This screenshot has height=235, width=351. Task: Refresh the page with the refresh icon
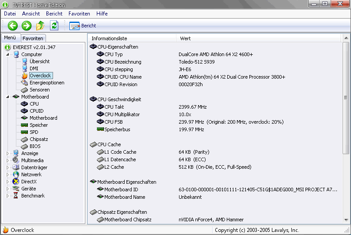(x=54, y=26)
